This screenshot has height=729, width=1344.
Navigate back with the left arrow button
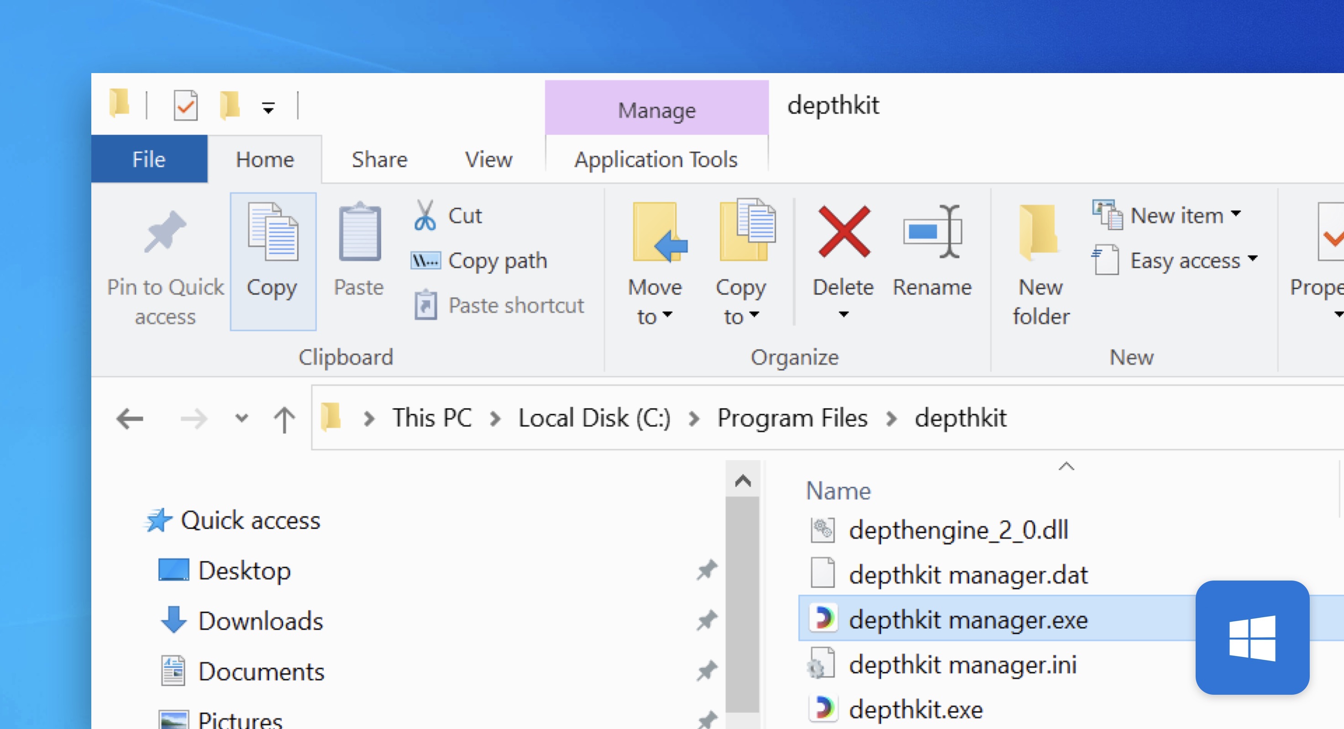(130, 418)
